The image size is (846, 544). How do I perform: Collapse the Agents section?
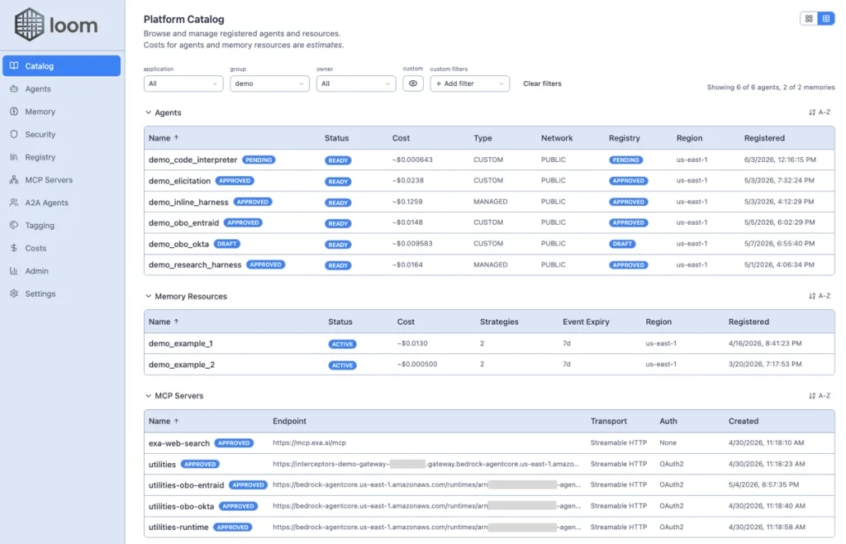[149, 112]
